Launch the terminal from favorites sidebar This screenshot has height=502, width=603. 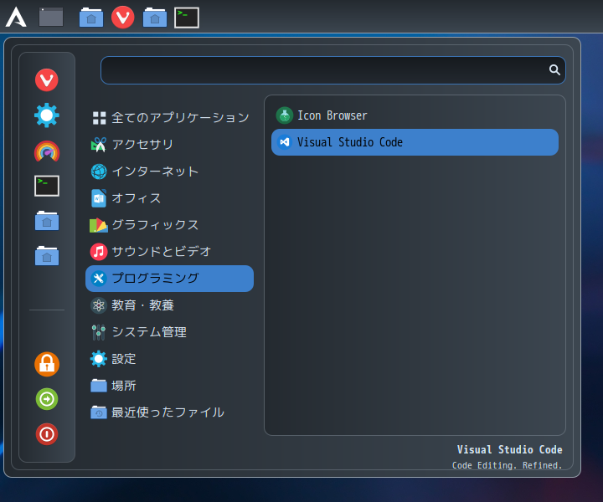pos(47,186)
